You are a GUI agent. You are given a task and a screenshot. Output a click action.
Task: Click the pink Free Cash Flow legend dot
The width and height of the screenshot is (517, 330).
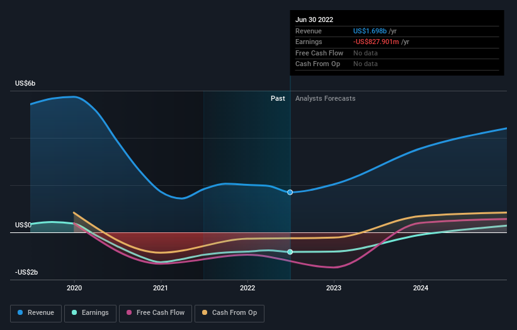coord(129,312)
